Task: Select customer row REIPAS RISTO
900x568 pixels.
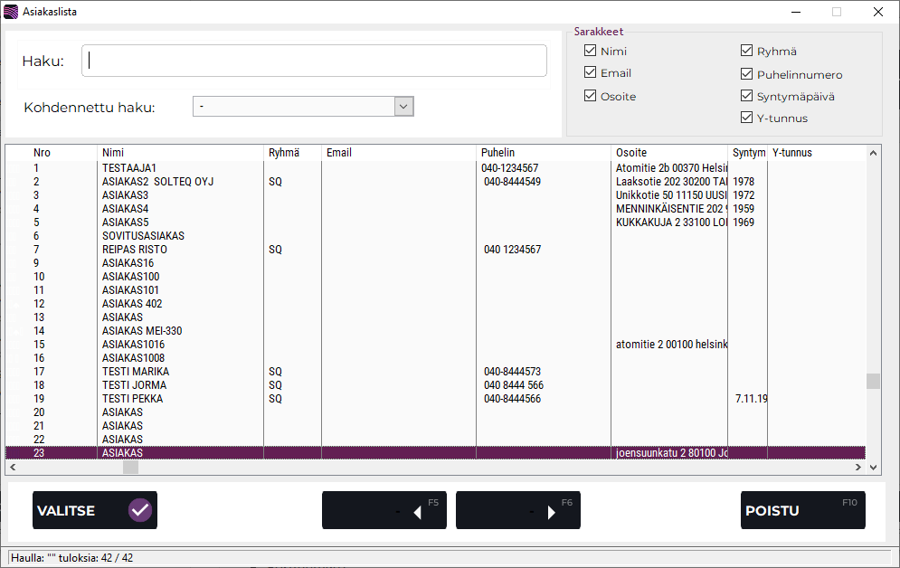Action: [135, 250]
